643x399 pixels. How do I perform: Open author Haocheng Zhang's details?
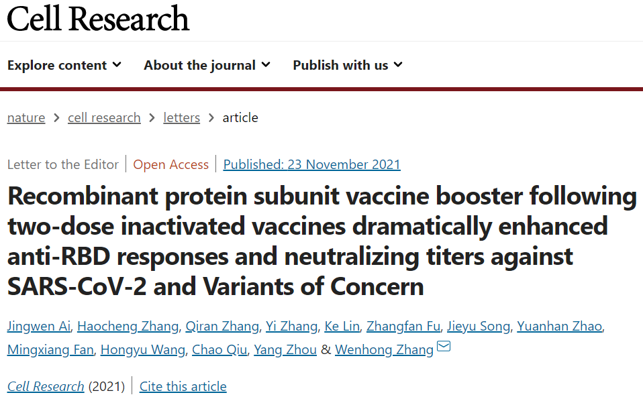pyautogui.click(x=128, y=326)
